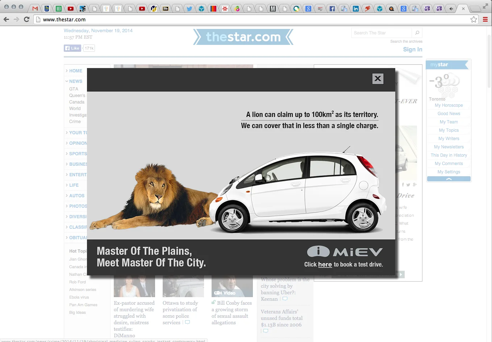Open Good News in mystar
This screenshot has height=342, width=492.
449,114
